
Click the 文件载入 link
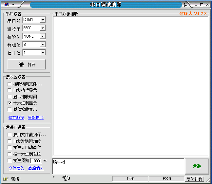pos(17,168)
